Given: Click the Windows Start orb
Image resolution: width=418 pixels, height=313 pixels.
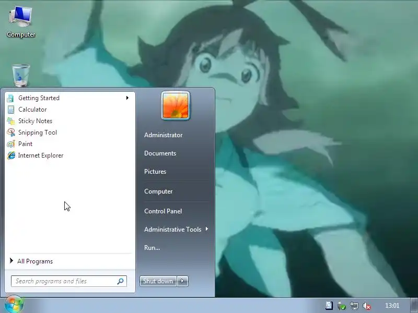Looking at the screenshot, I should point(14,304).
